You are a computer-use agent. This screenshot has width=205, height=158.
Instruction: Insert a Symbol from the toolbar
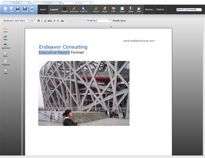click(x=64, y=9)
